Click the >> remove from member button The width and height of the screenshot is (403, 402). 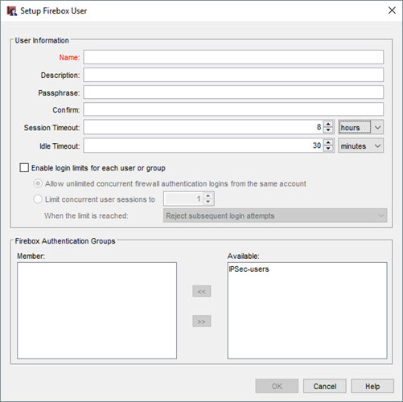coord(202,322)
